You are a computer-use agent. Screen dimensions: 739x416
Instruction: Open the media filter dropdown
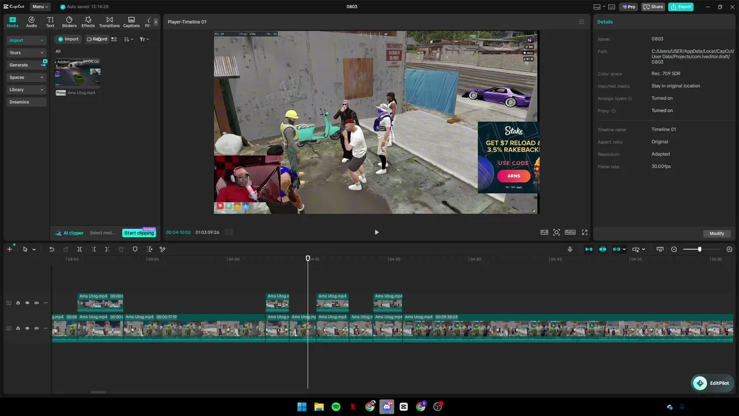click(144, 39)
